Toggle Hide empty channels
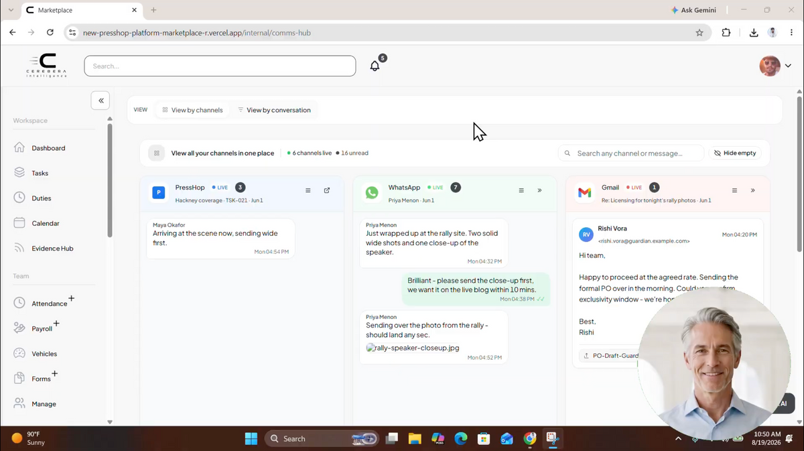Screen dimensions: 804x451 pos(735,153)
